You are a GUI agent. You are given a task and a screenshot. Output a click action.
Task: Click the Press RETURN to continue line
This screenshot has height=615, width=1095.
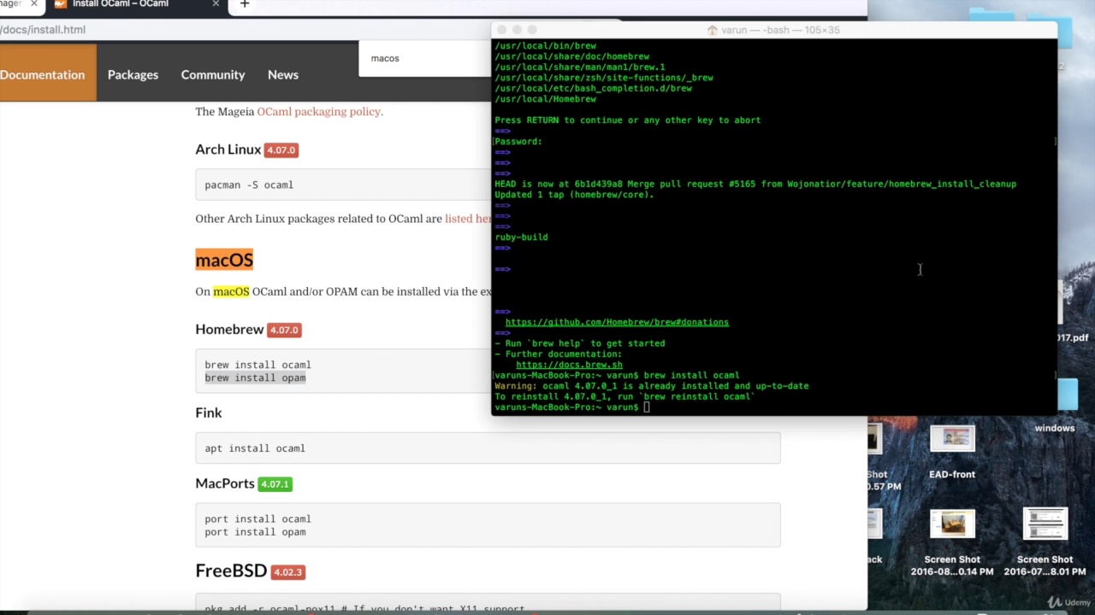627,120
